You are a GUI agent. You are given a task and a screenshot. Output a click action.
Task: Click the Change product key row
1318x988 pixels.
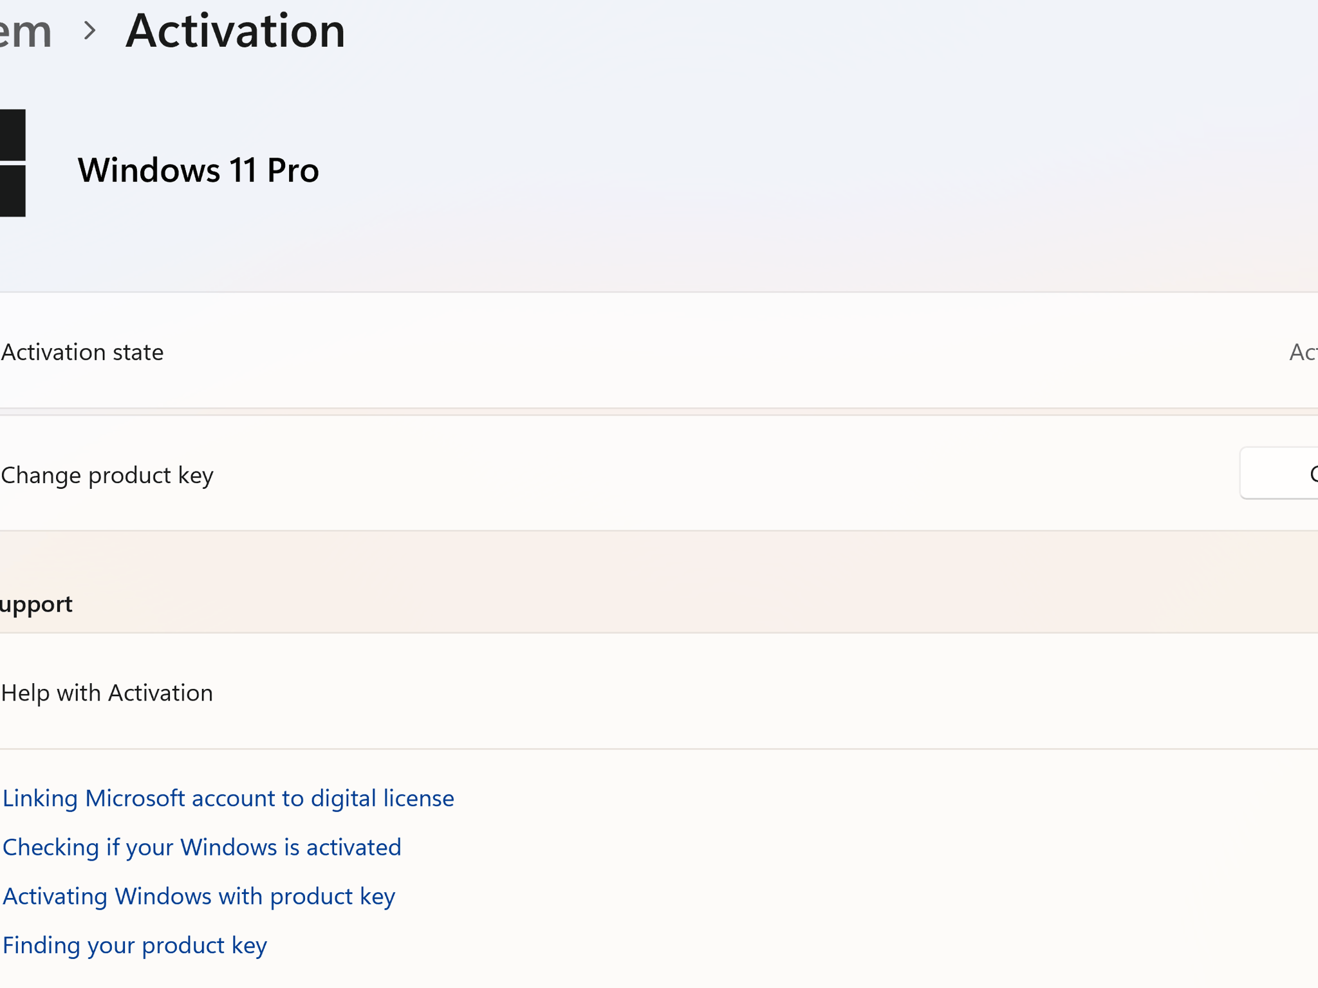[x=659, y=474]
